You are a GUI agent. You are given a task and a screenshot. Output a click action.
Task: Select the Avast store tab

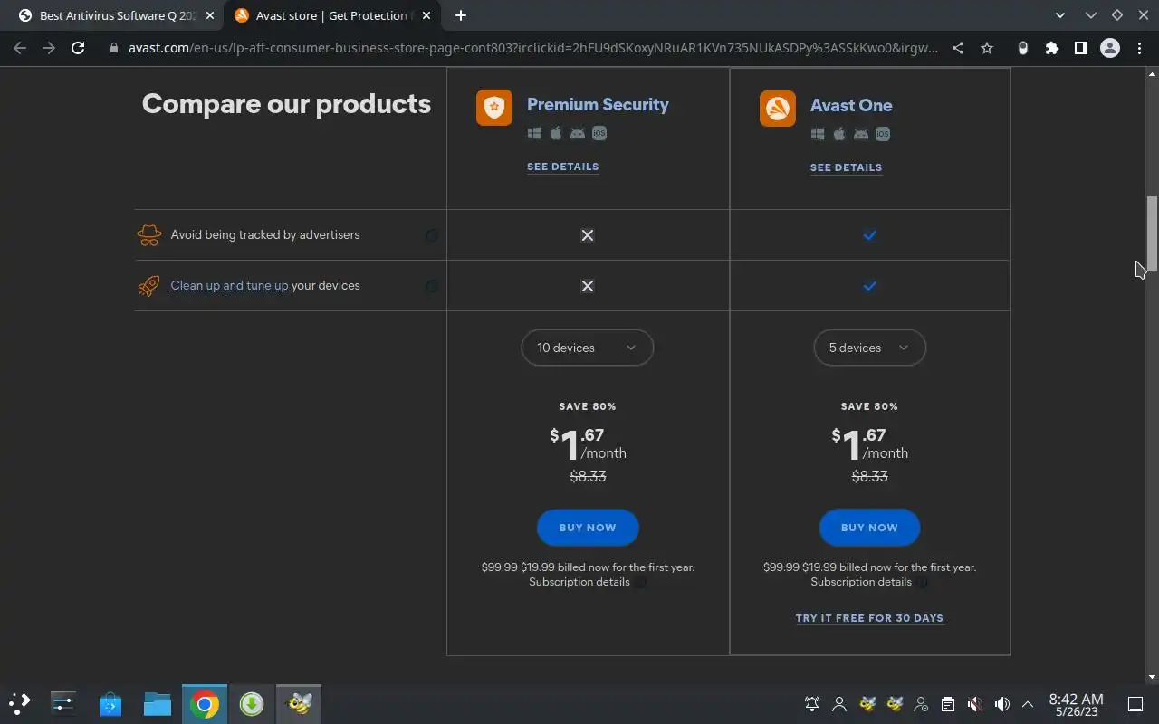[330, 15]
